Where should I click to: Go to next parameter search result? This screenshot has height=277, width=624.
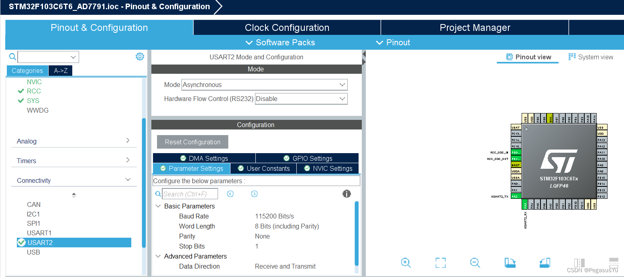[x=254, y=194]
